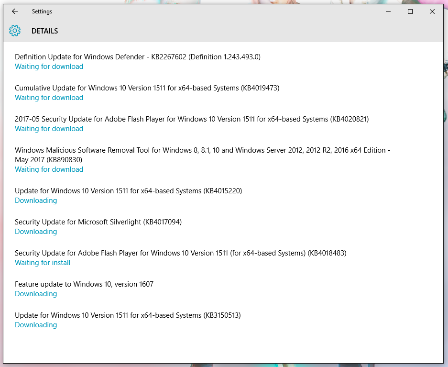
Task: Click Waiting for download under KB890830
Action: pos(49,169)
